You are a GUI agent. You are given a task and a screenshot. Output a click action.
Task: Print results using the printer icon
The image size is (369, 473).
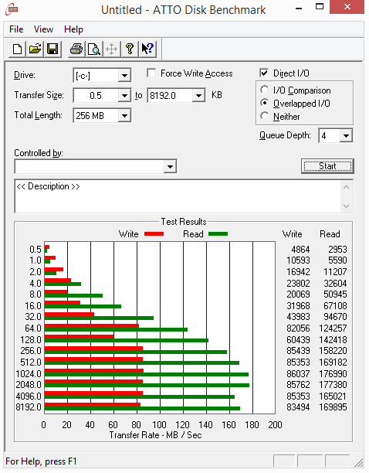point(76,49)
